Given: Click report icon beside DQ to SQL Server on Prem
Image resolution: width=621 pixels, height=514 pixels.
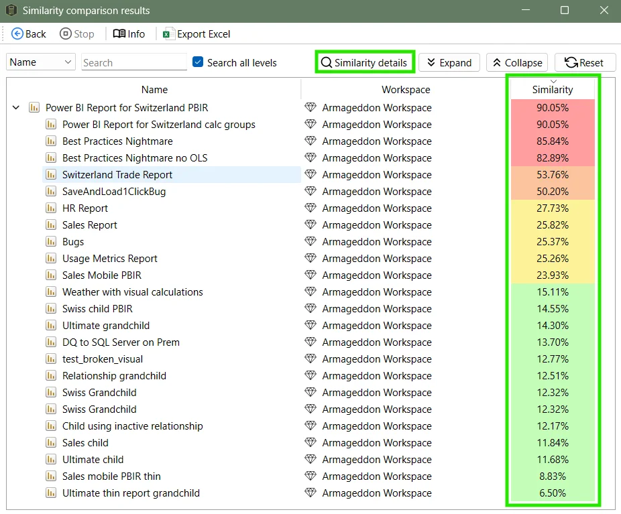Looking at the screenshot, I should (51, 342).
